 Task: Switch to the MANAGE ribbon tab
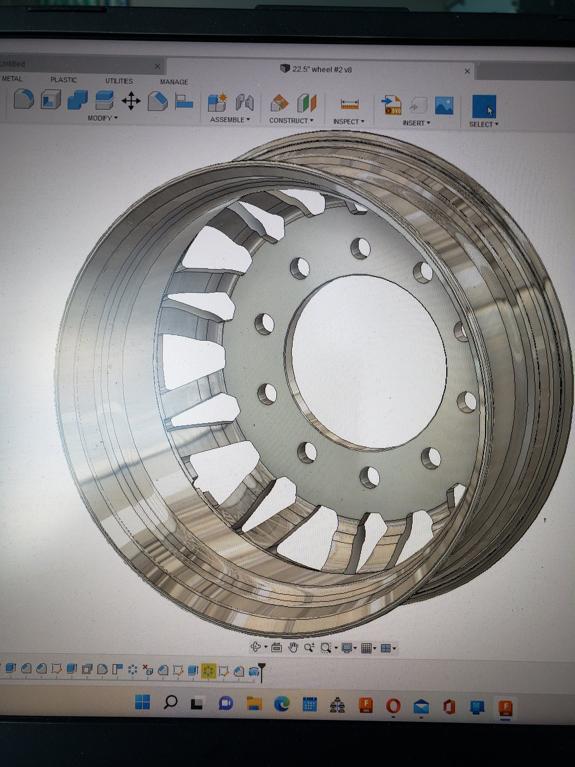(174, 82)
